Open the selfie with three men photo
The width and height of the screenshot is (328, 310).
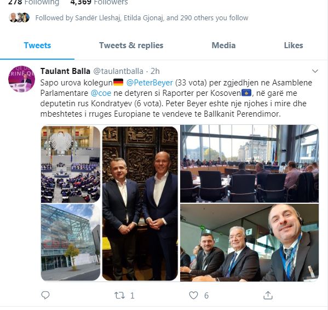(249, 243)
